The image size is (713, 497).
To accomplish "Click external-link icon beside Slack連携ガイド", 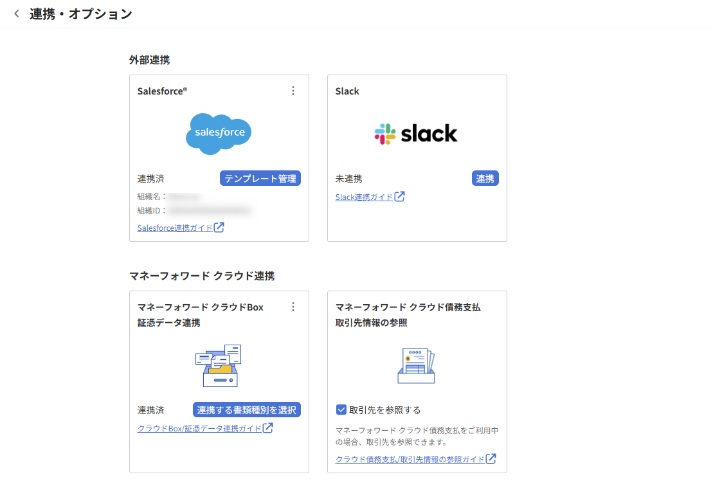I will coord(400,197).
